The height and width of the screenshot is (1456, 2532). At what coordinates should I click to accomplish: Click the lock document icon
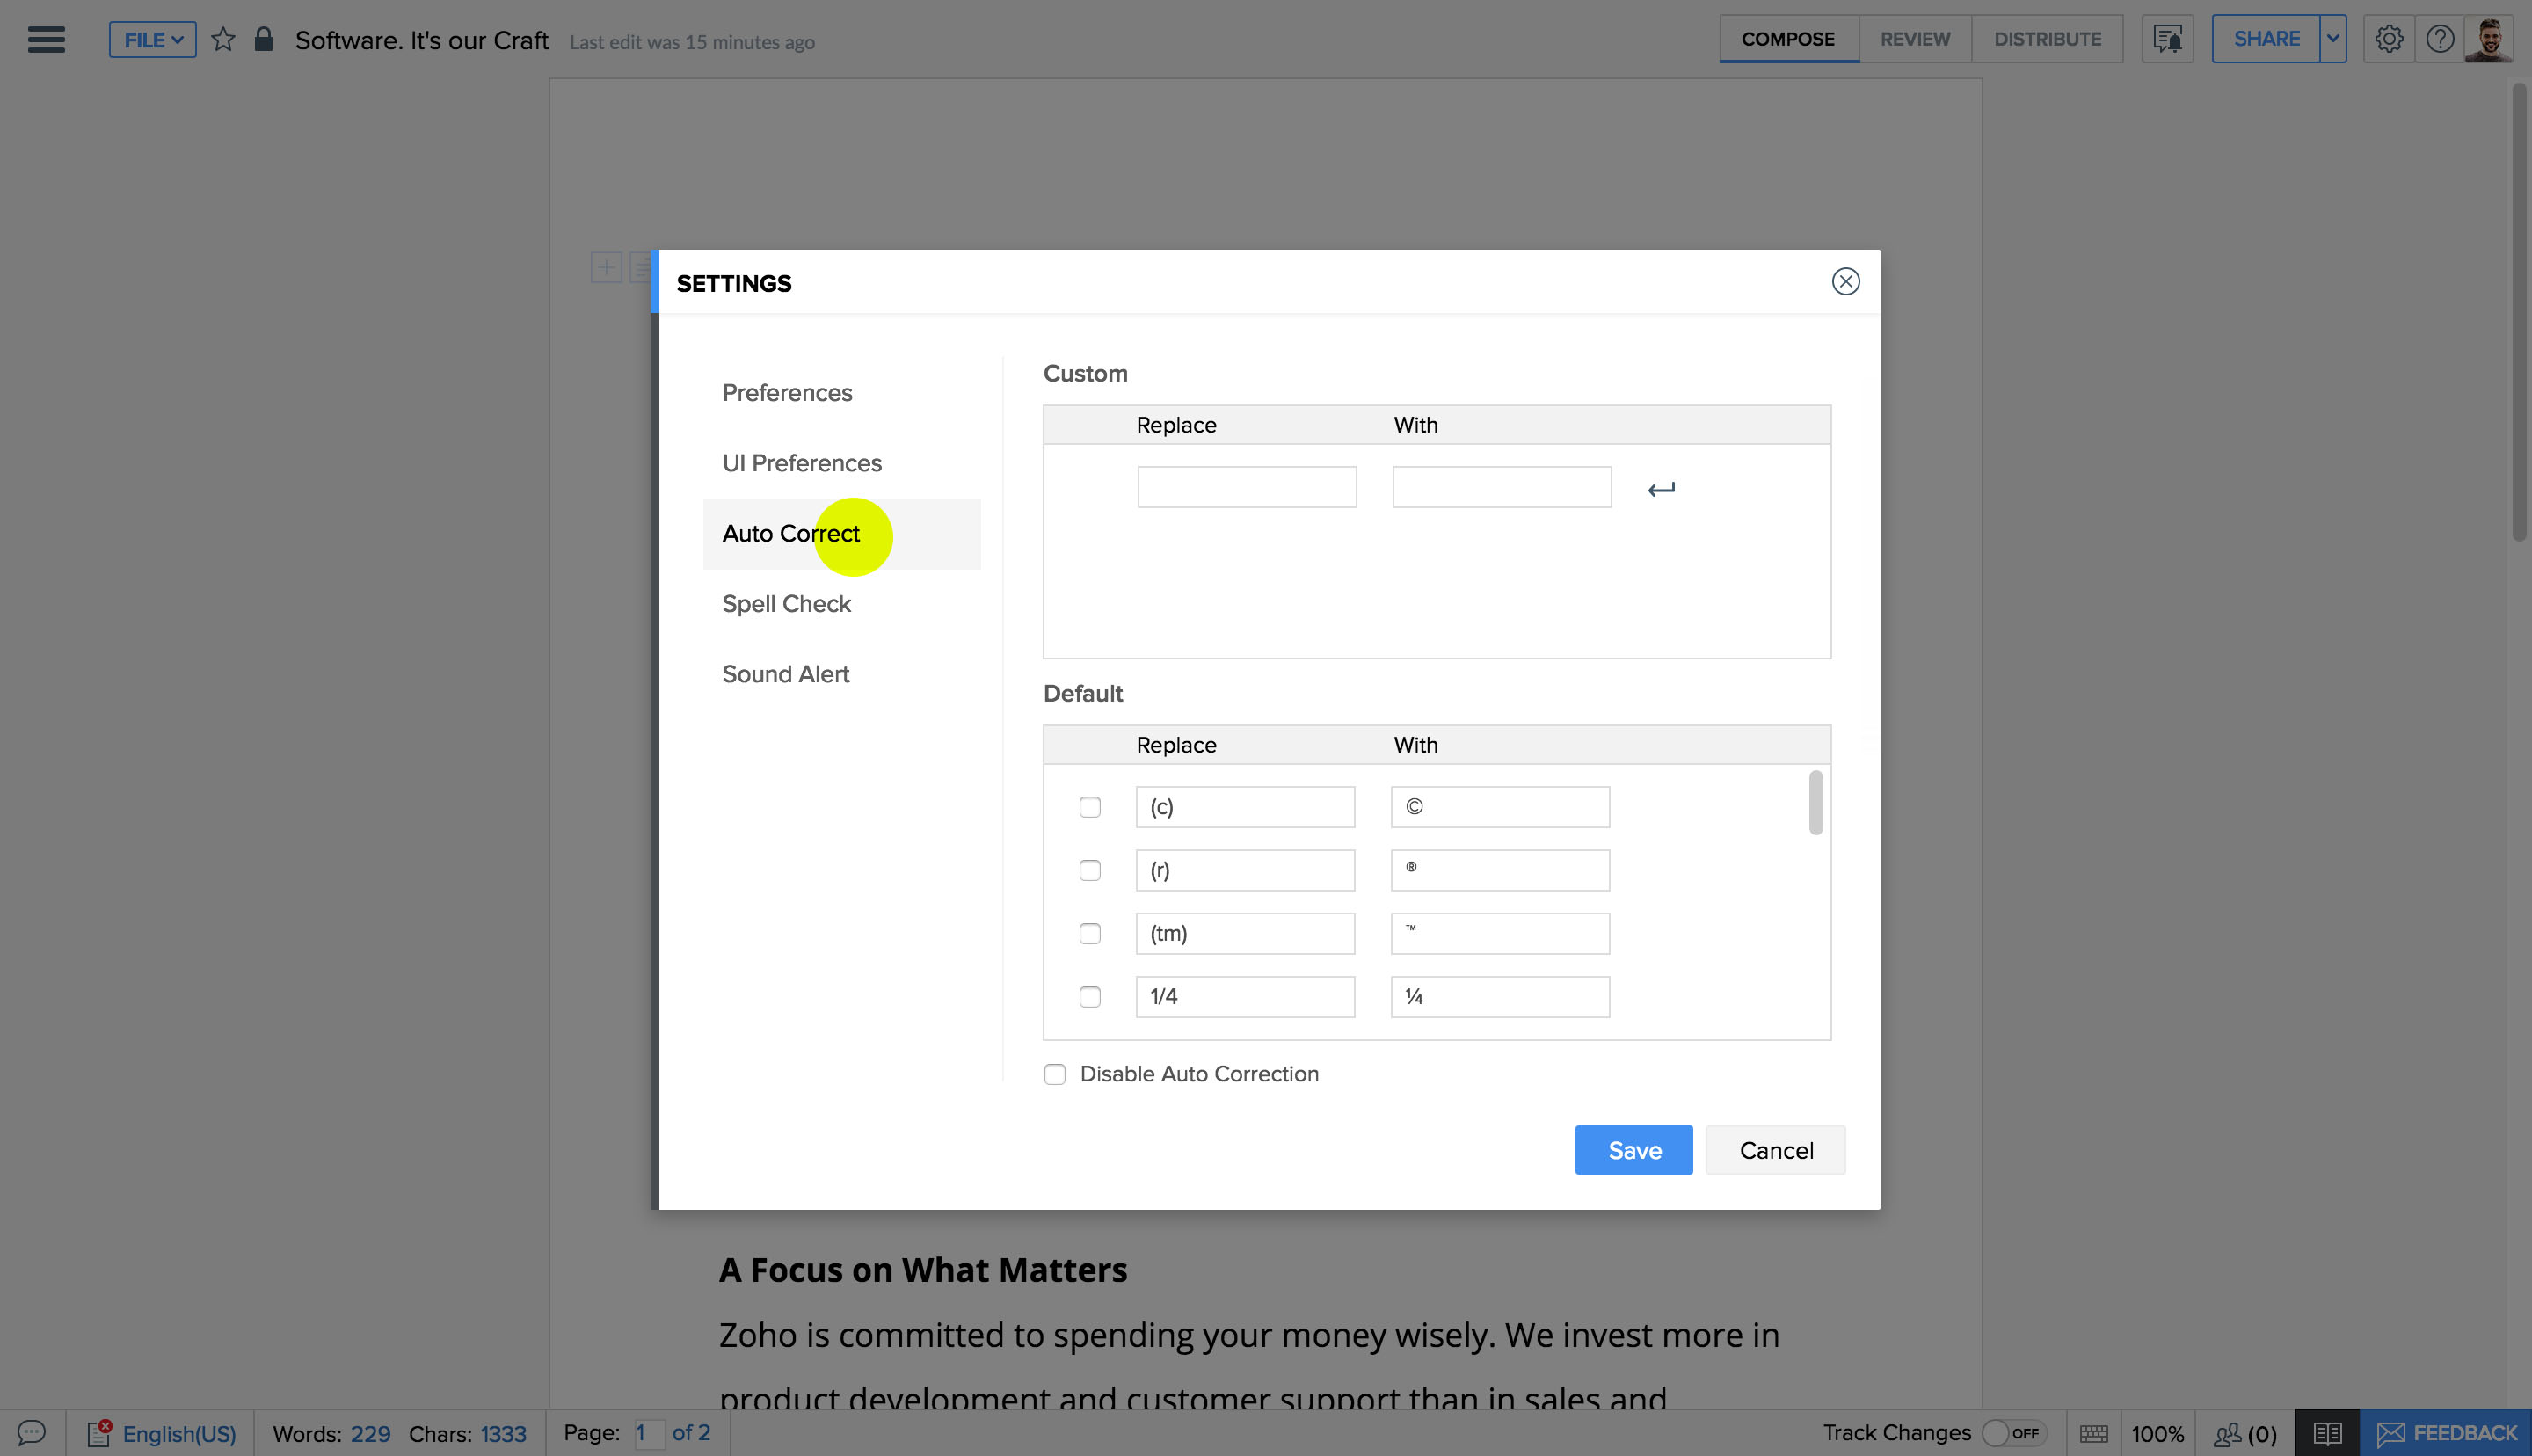coord(264,40)
